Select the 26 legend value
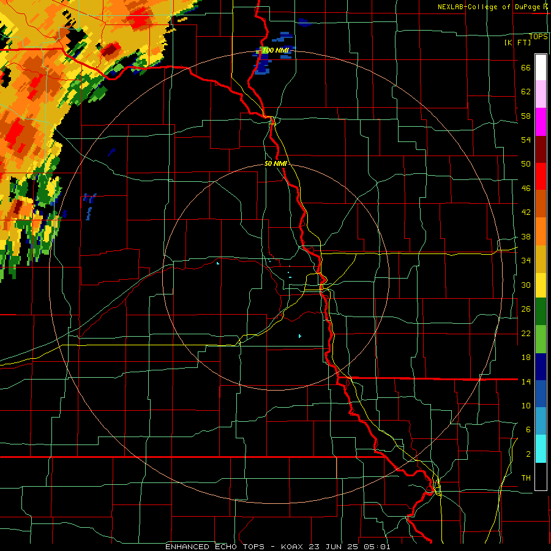Viewport: 551px width, 551px height. (x=526, y=309)
